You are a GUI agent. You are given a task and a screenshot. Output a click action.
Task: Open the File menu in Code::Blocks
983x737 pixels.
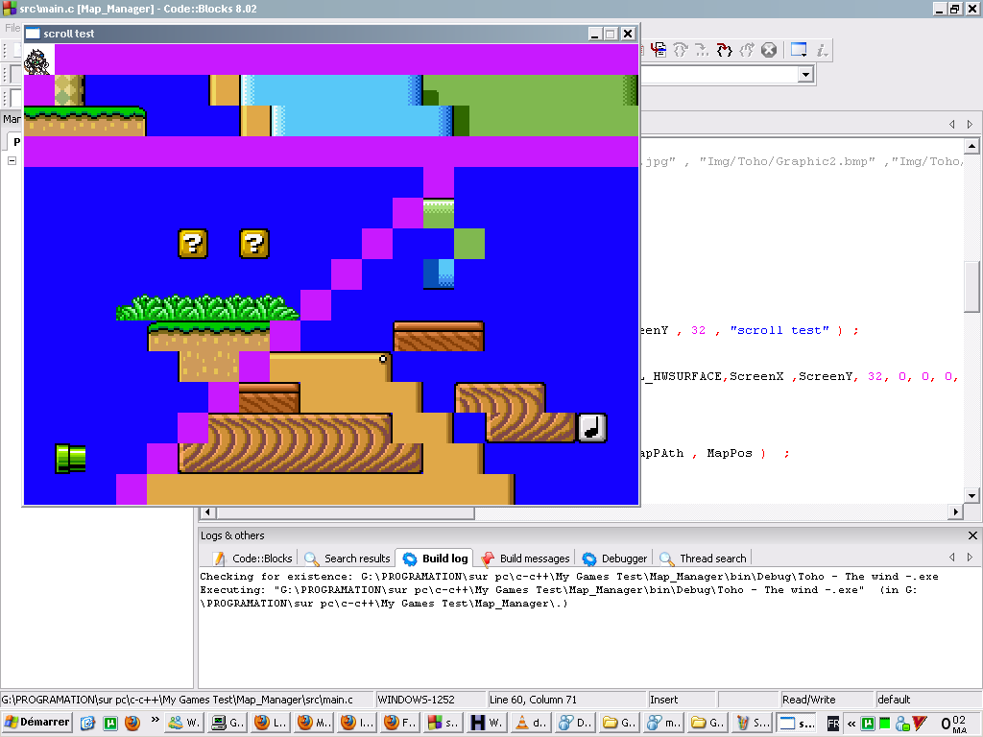(x=12, y=28)
